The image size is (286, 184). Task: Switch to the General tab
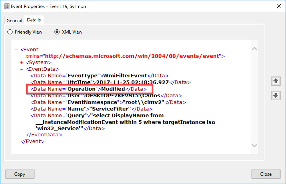14,21
